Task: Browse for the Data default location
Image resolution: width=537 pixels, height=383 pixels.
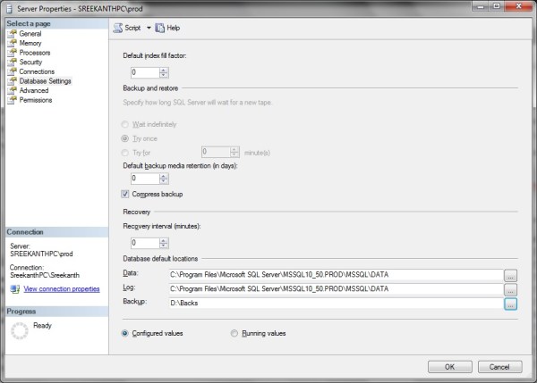Action: point(510,275)
